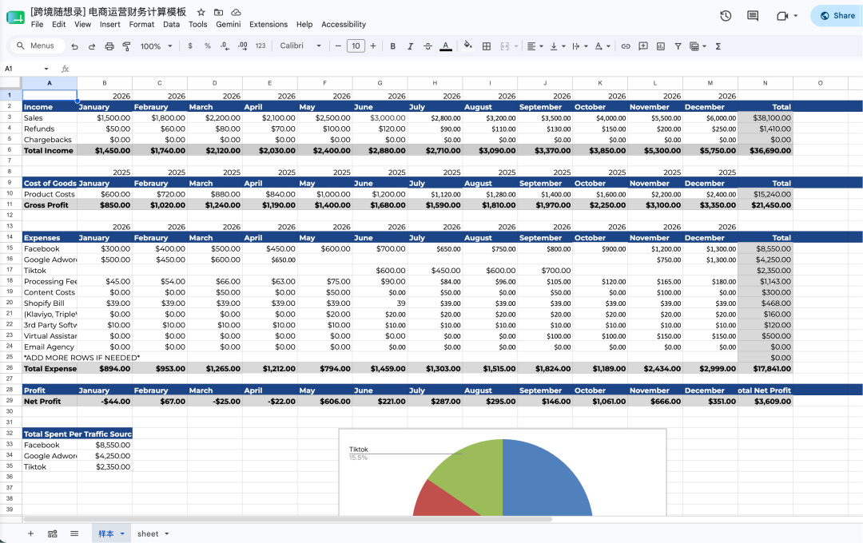863x543 pixels.
Task: Star the document
Action: [201, 12]
